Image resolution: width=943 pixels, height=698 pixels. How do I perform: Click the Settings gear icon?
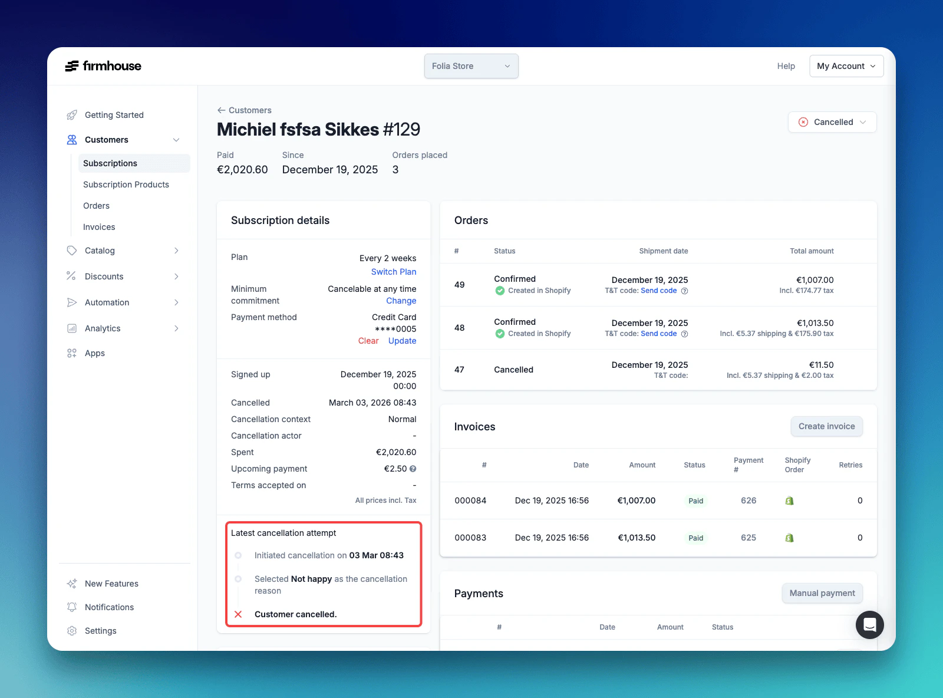72,631
